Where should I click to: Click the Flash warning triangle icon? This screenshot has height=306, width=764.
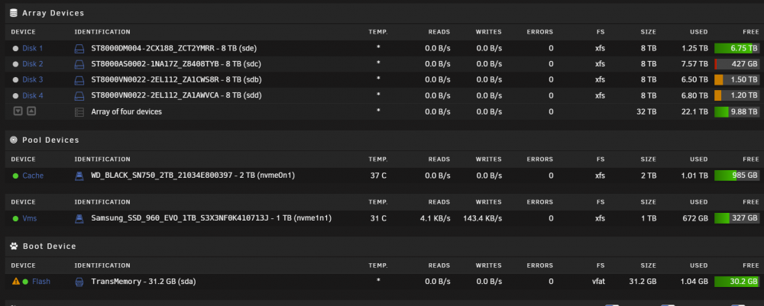pos(16,281)
